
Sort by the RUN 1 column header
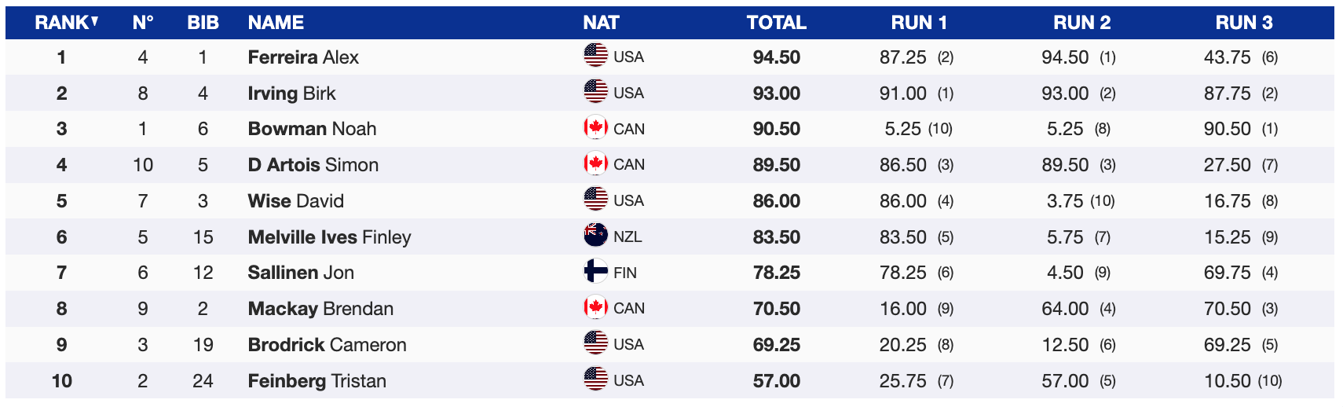click(x=918, y=22)
